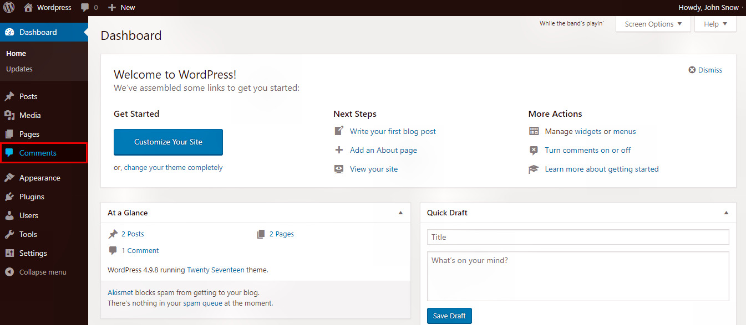Go to the Updates submenu item
Image resolution: width=746 pixels, height=325 pixels.
pyautogui.click(x=19, y=69)
